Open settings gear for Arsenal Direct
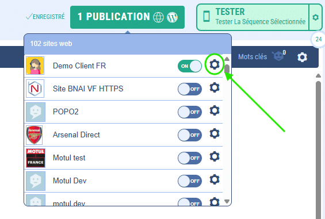 (x=215, y=133)
